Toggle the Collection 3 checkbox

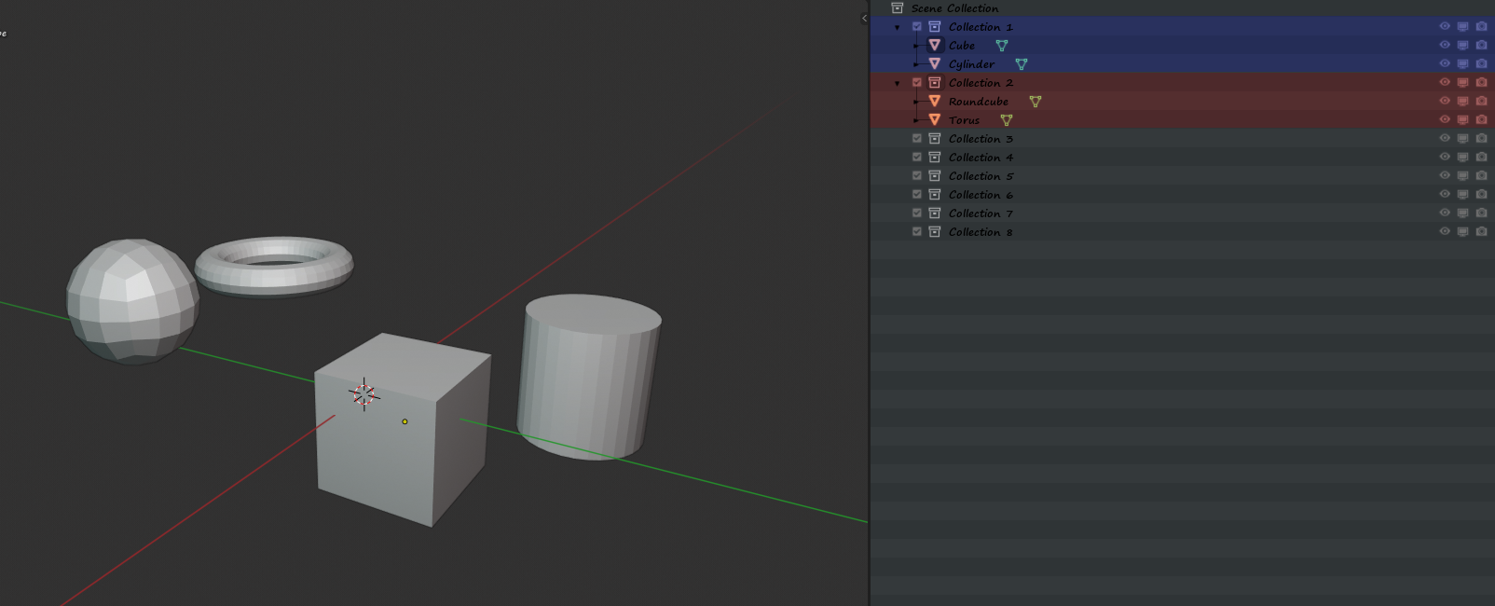[917, 138]
